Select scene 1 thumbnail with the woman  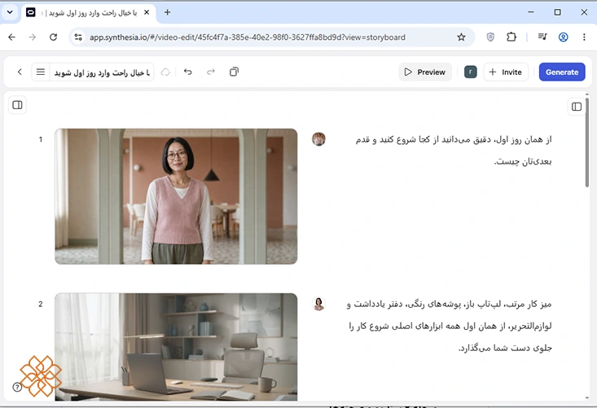pos(176,196)
